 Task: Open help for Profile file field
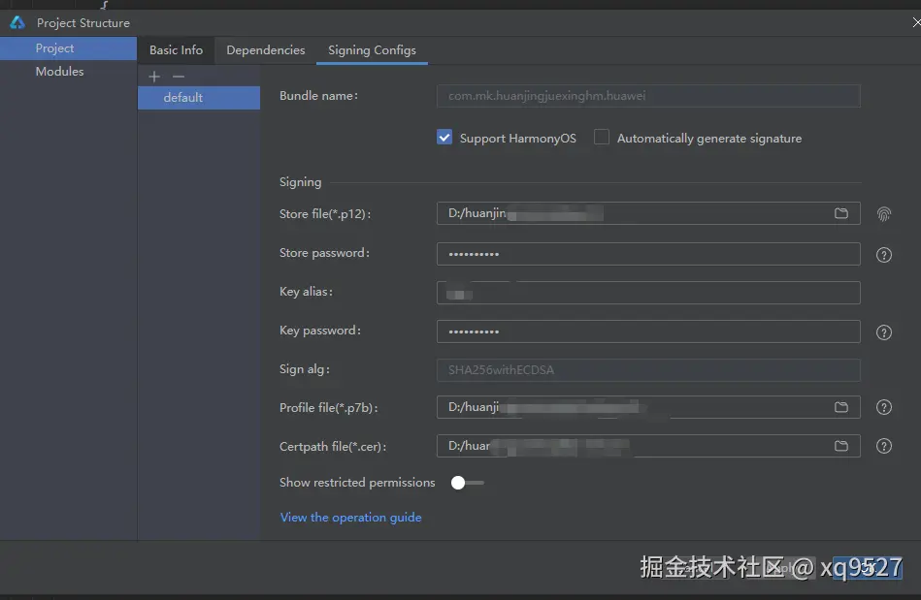(883, 407)
